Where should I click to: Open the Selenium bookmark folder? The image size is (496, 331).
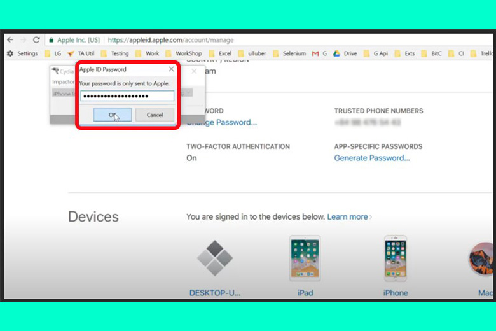(x=289, y=53)
